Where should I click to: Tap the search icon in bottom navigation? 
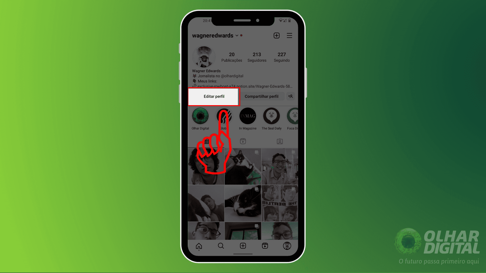coord(221,246)
